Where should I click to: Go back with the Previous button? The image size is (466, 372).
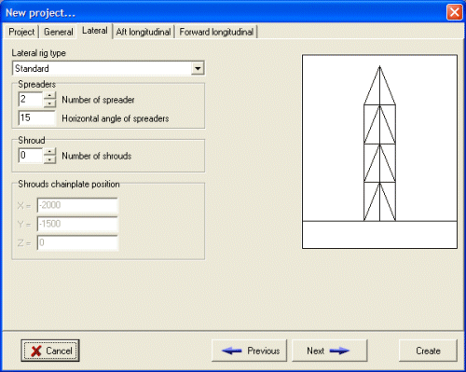[249, 351]
